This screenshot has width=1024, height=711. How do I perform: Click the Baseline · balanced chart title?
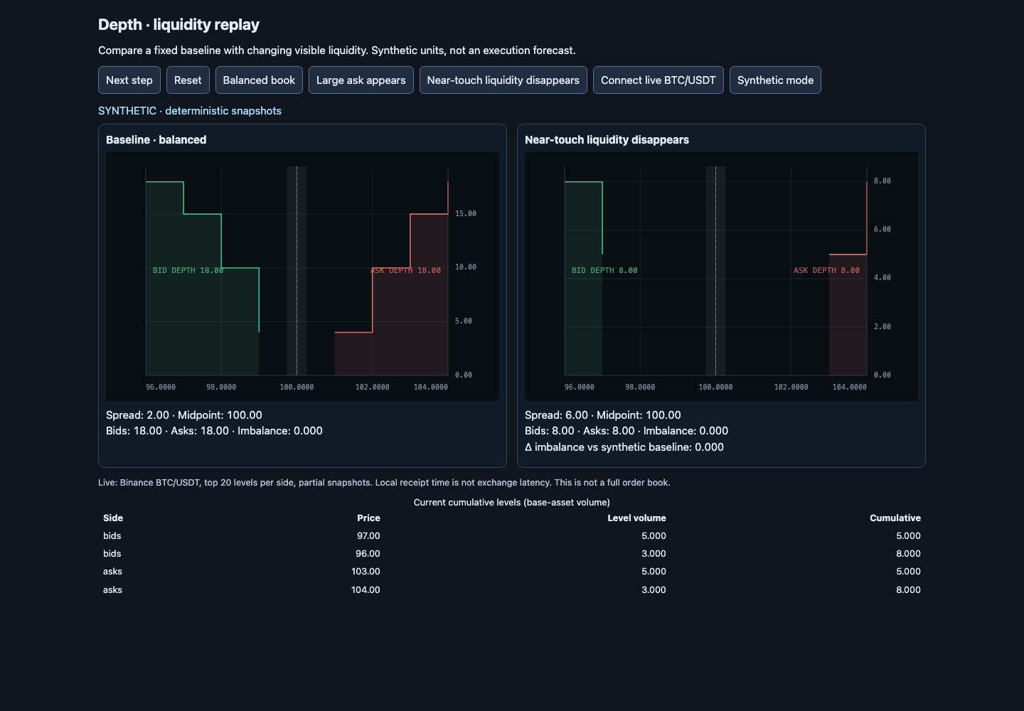point(156,140)
